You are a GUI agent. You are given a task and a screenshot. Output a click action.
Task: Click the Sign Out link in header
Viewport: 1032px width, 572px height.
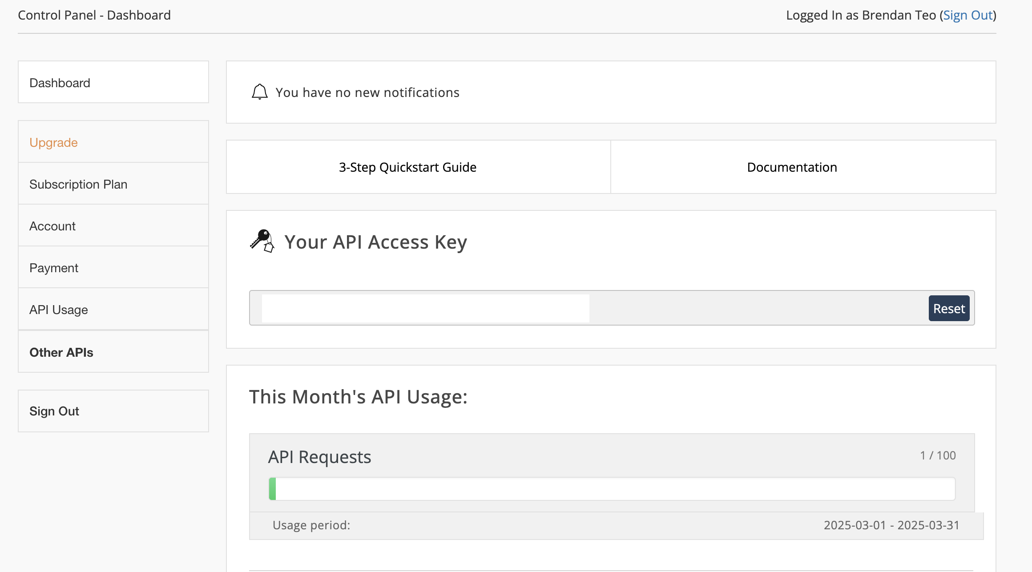point(967,15)
